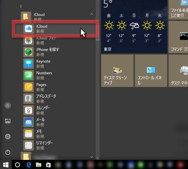The height and width of the screenshot is (169, 188).
Task: Open the コントロール パネル tile
Action: point(151,71)
